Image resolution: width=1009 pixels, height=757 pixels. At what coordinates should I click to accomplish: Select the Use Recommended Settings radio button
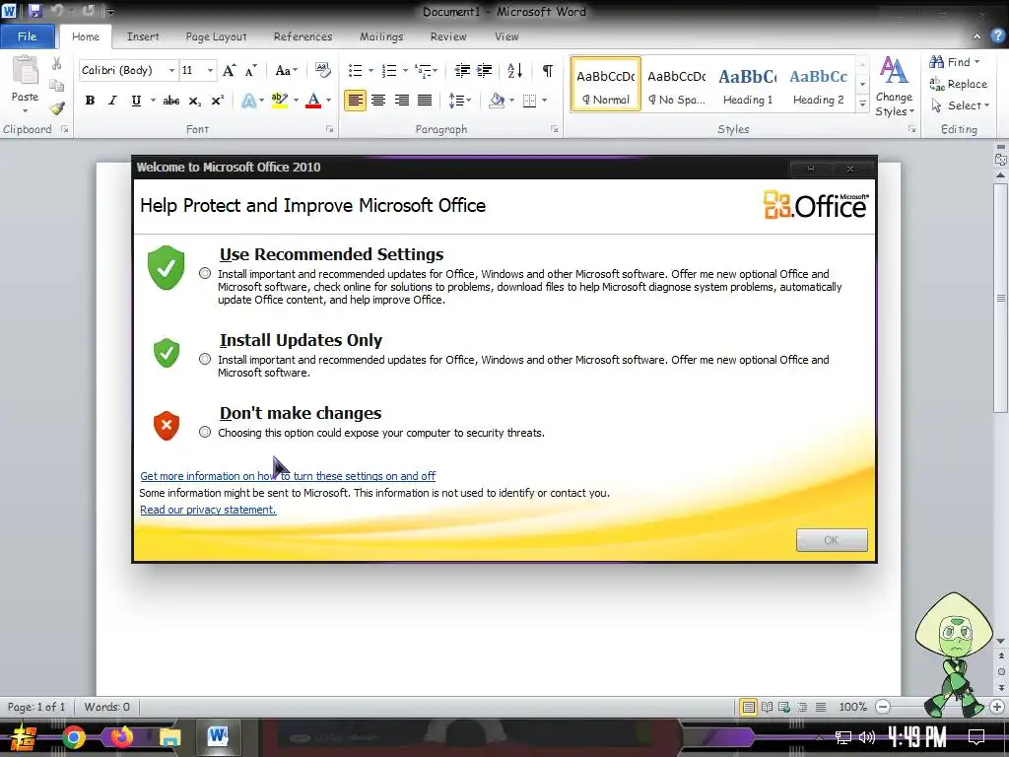[x=205, y=274]
